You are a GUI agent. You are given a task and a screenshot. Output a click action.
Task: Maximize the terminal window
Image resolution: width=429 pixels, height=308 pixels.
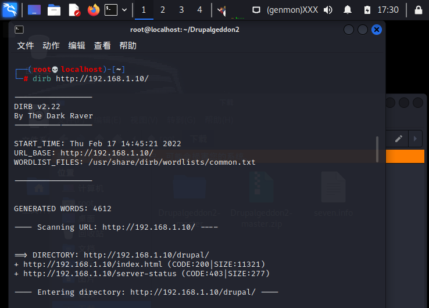(x=363, y=30)
